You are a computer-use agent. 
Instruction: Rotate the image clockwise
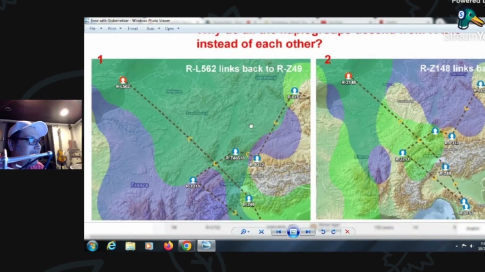(x=333, y=232)
